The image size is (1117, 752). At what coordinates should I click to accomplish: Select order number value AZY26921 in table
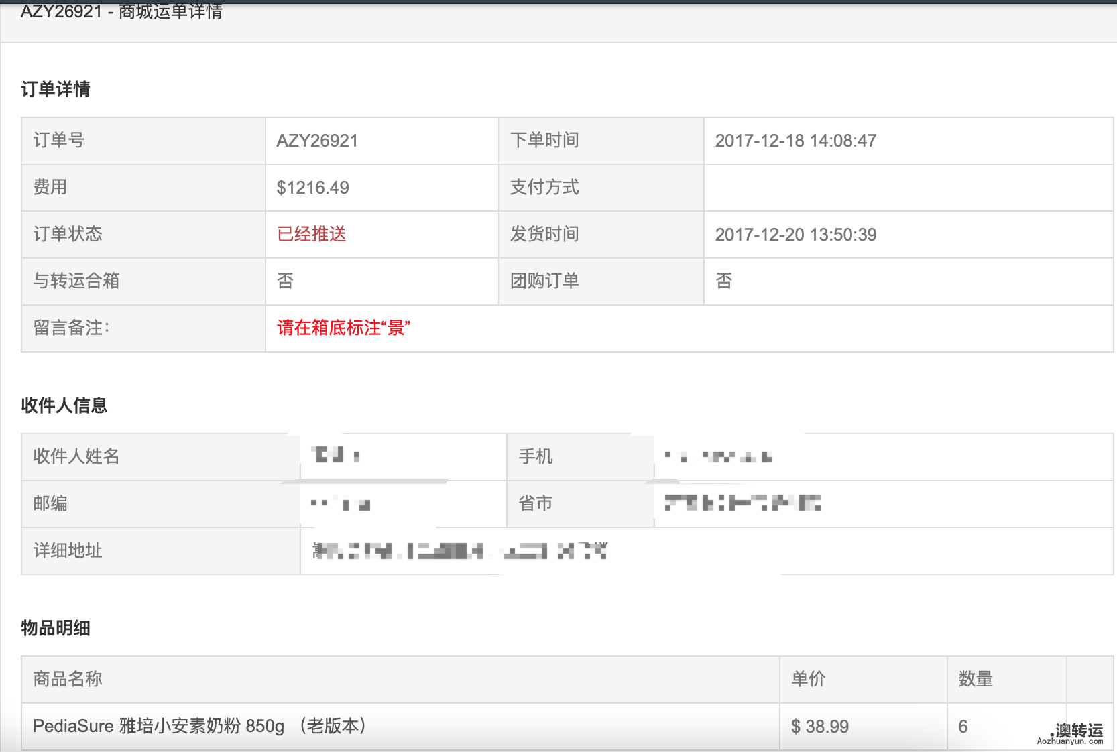pyautogui.click(x=317, y=141)
